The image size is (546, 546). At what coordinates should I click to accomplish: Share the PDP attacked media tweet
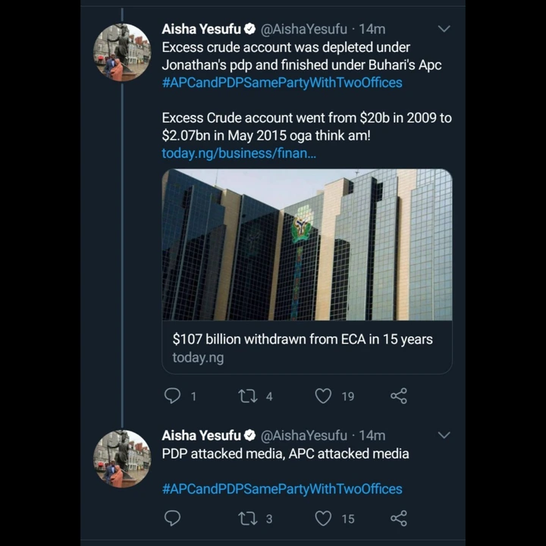(399, 519)
